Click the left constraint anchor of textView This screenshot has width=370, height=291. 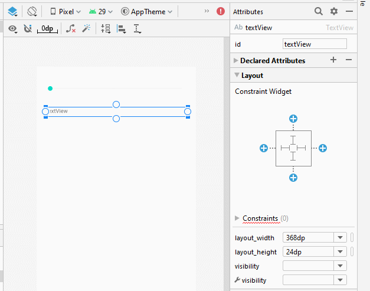point(45,112)
